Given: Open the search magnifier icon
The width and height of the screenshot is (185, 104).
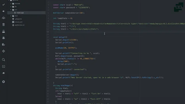Looking at the screenshot, I should [x=3, y=60].
